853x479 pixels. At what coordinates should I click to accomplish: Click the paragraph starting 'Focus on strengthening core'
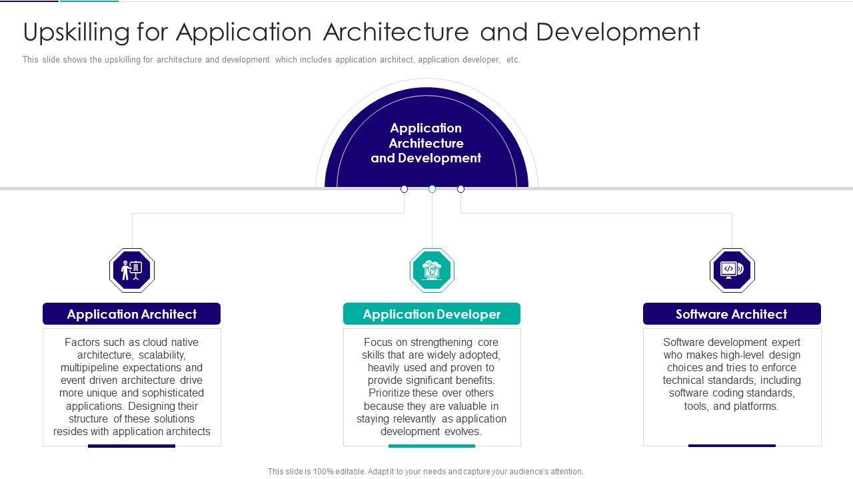pos(432,387)
